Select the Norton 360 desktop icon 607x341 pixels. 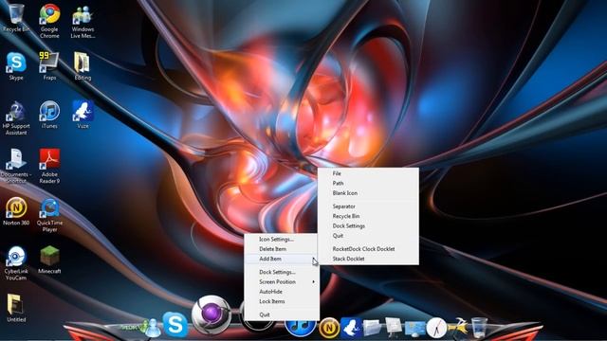16,211
